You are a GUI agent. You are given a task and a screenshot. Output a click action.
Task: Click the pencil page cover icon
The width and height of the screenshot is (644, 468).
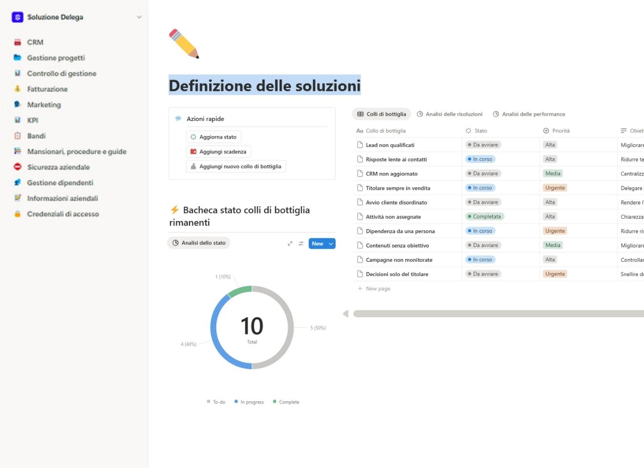(184, 44)
